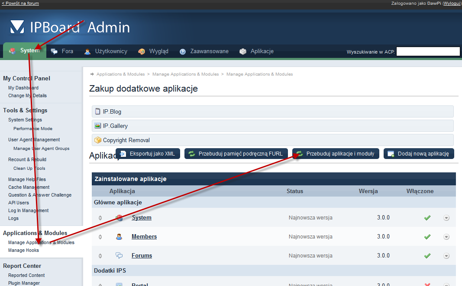
Task: Click the IP.Gallery picture icon
Action: (x=98, y=126)
